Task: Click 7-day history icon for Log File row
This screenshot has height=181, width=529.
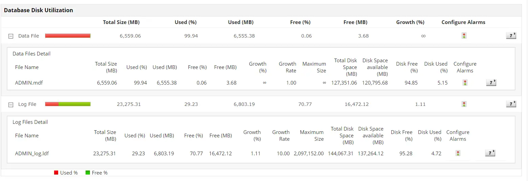Action: (511, 104)
